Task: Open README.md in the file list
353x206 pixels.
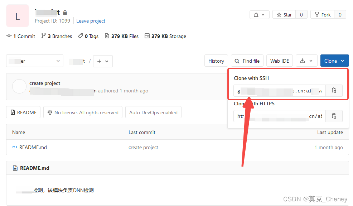Action: pos(33,147)
